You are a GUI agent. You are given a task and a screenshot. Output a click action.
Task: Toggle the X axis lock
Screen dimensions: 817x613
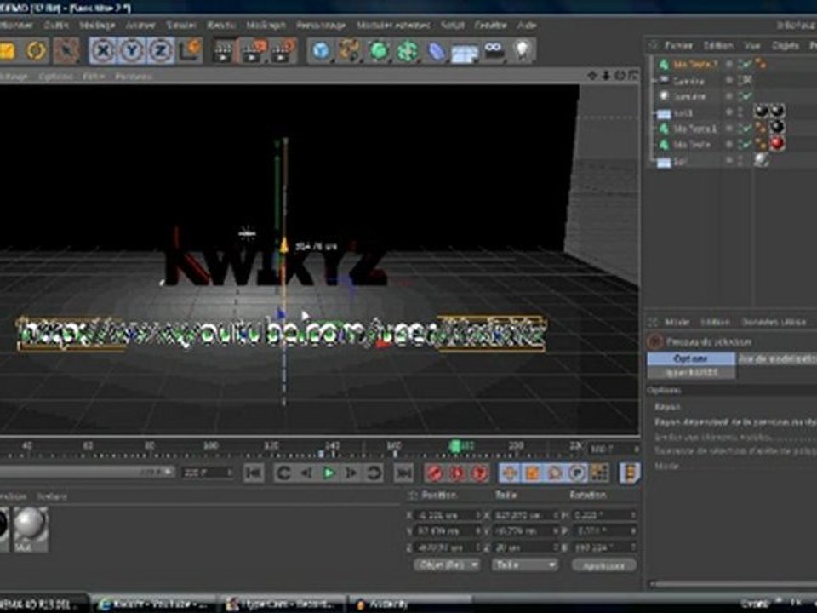click(x=104, y=50)
